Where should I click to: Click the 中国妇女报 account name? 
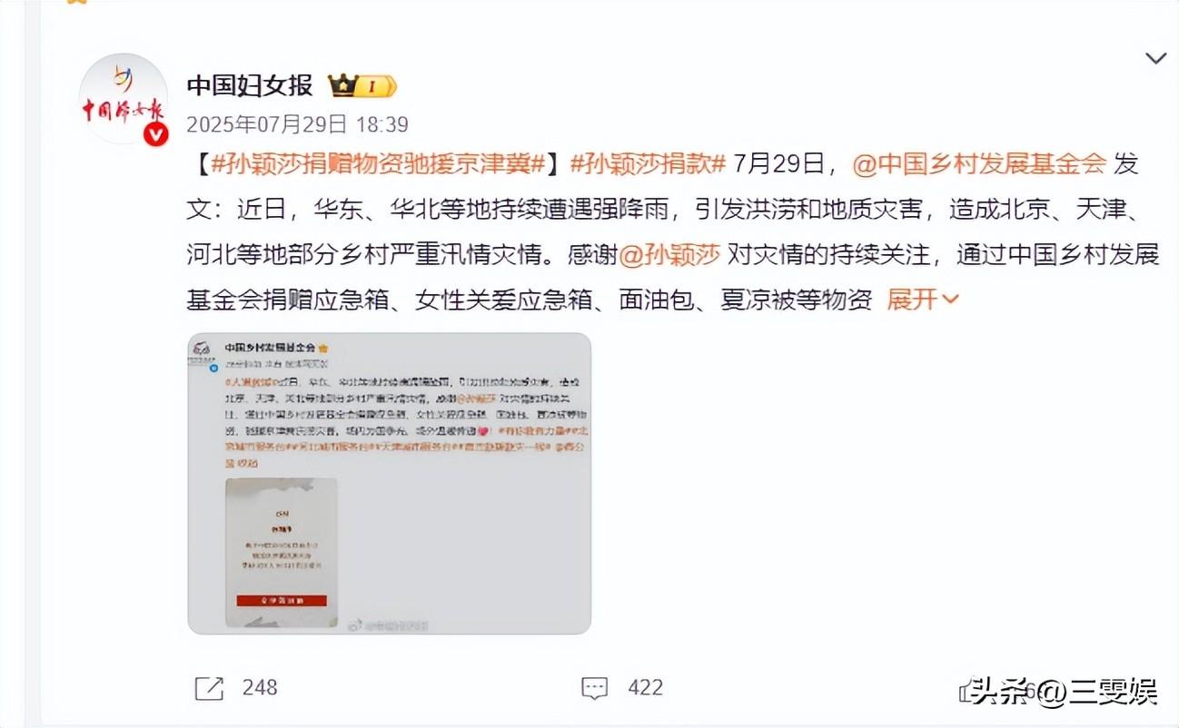[x=250, y=86]
